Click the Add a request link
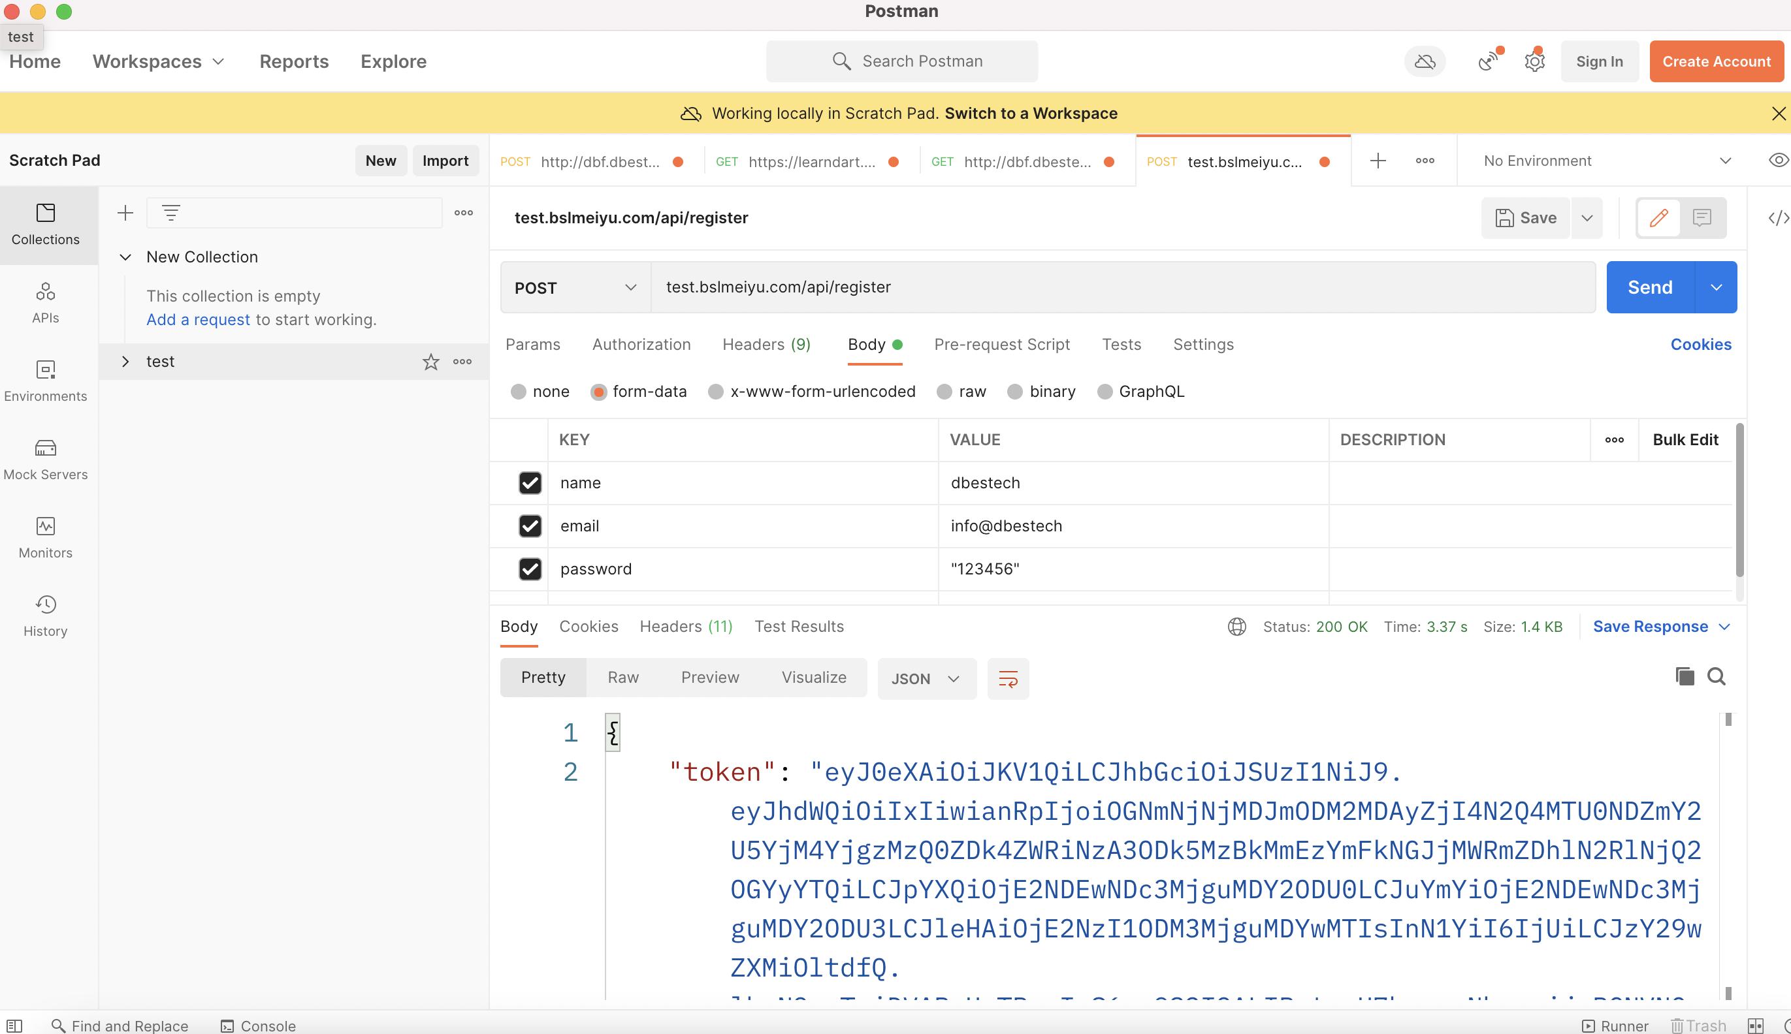 pyautogui.click(x=198, y=320)
